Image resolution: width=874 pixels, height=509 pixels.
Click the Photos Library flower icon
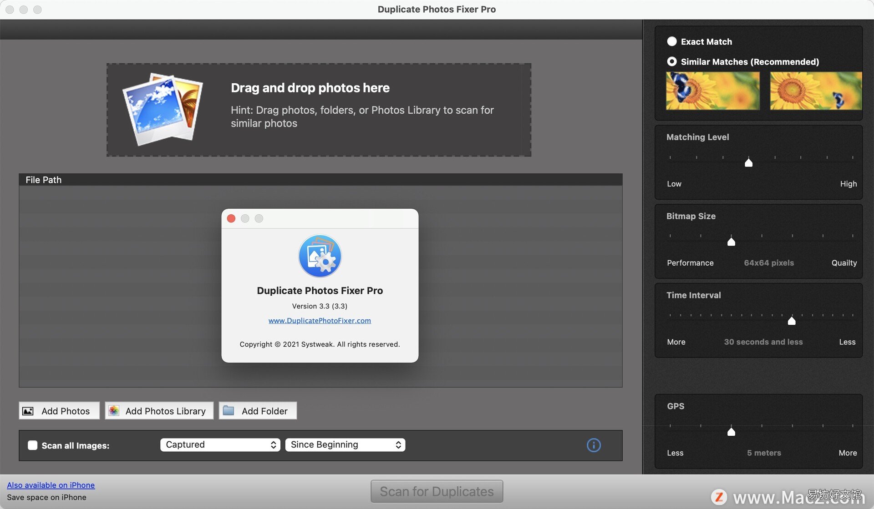pyautogui.click(x=114, y=411)
